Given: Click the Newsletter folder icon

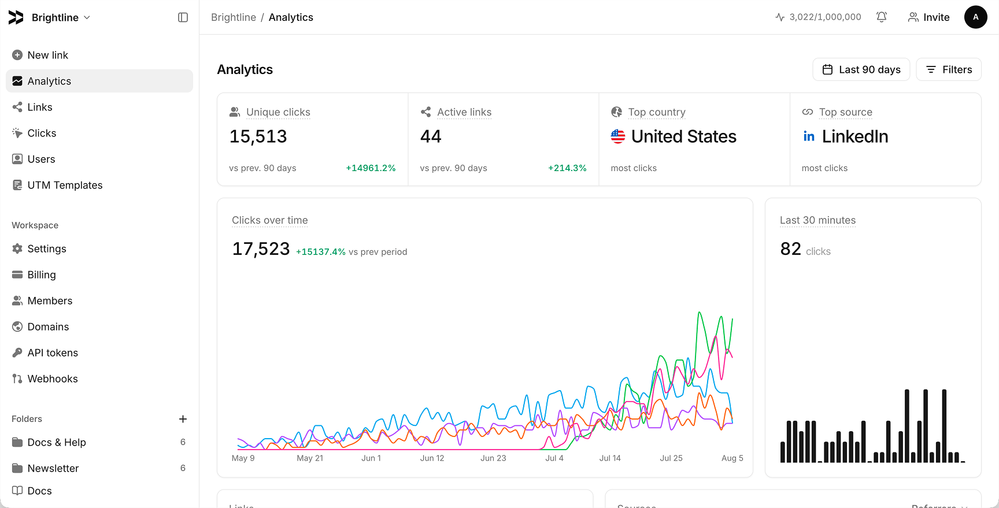Looking at the screenshot, I should (x=17, y=468).
